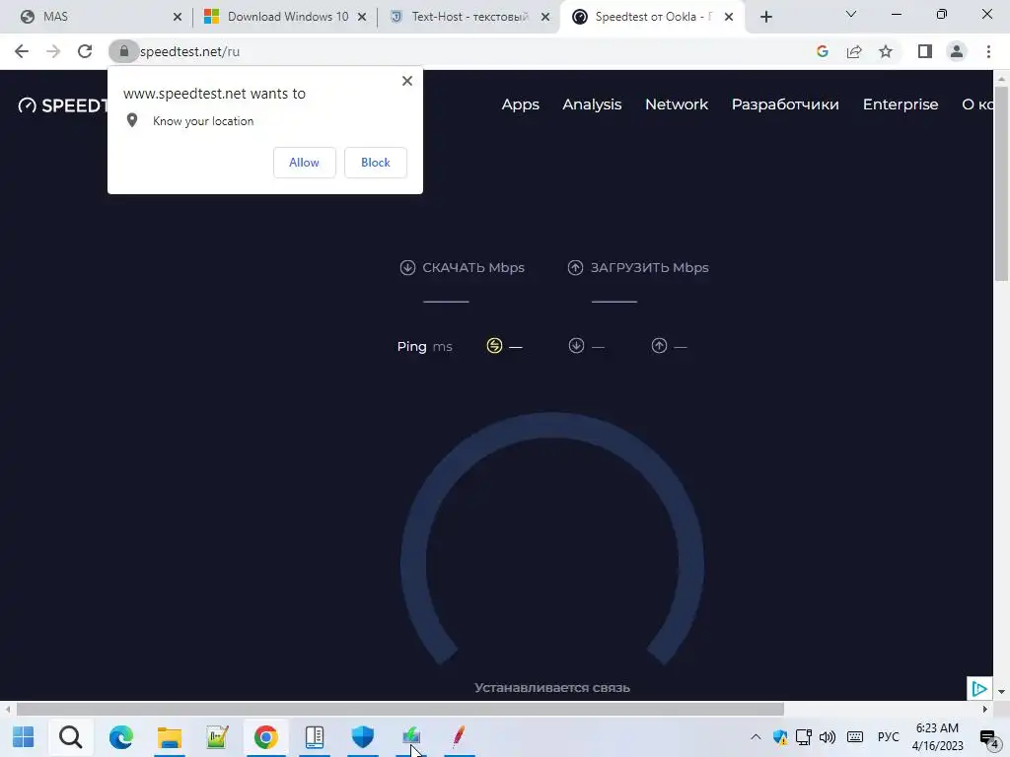Screen dimensions: 1010x757
Task: Open the Google icon in the address bar
Action: click(822, 51)
